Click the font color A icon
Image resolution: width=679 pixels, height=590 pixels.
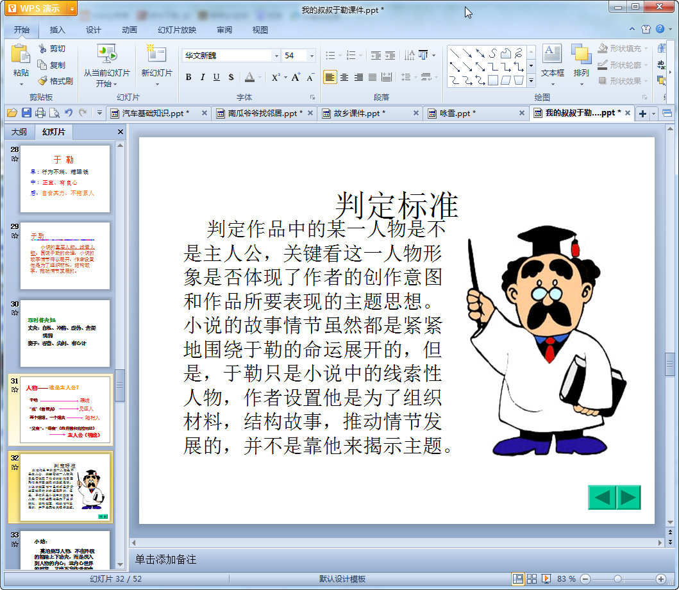click(249, 77)
